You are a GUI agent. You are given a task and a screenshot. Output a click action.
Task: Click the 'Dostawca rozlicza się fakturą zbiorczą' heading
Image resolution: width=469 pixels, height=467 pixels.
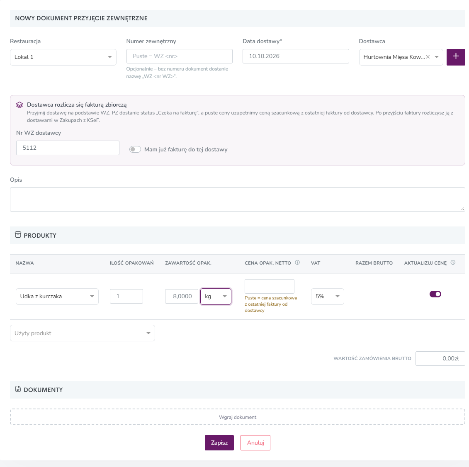77,105
